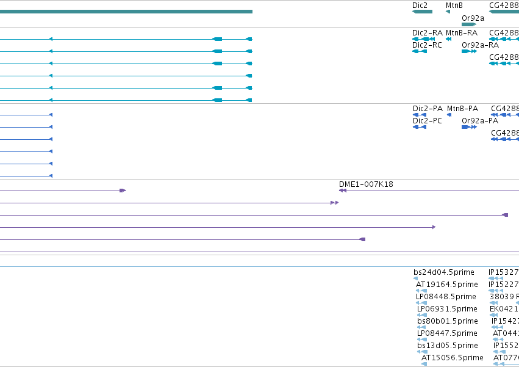
Task: Select the LP08448.5prime EST
Action: tap(421, 303)
